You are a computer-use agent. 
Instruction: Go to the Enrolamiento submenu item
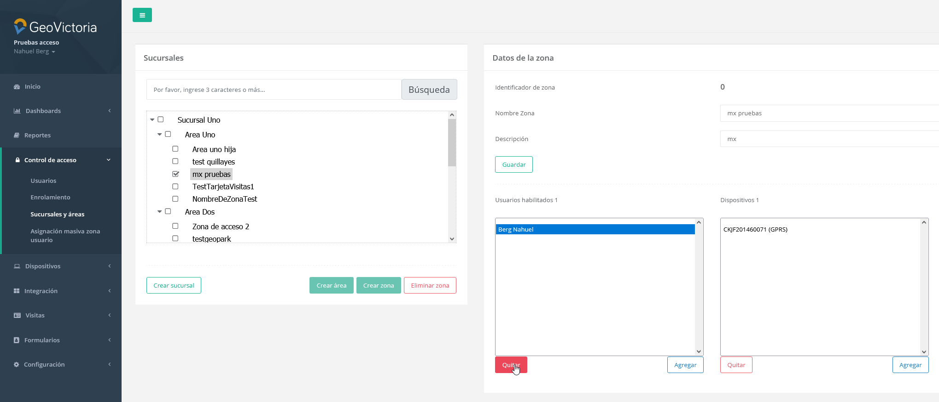[x=50, y=197]
